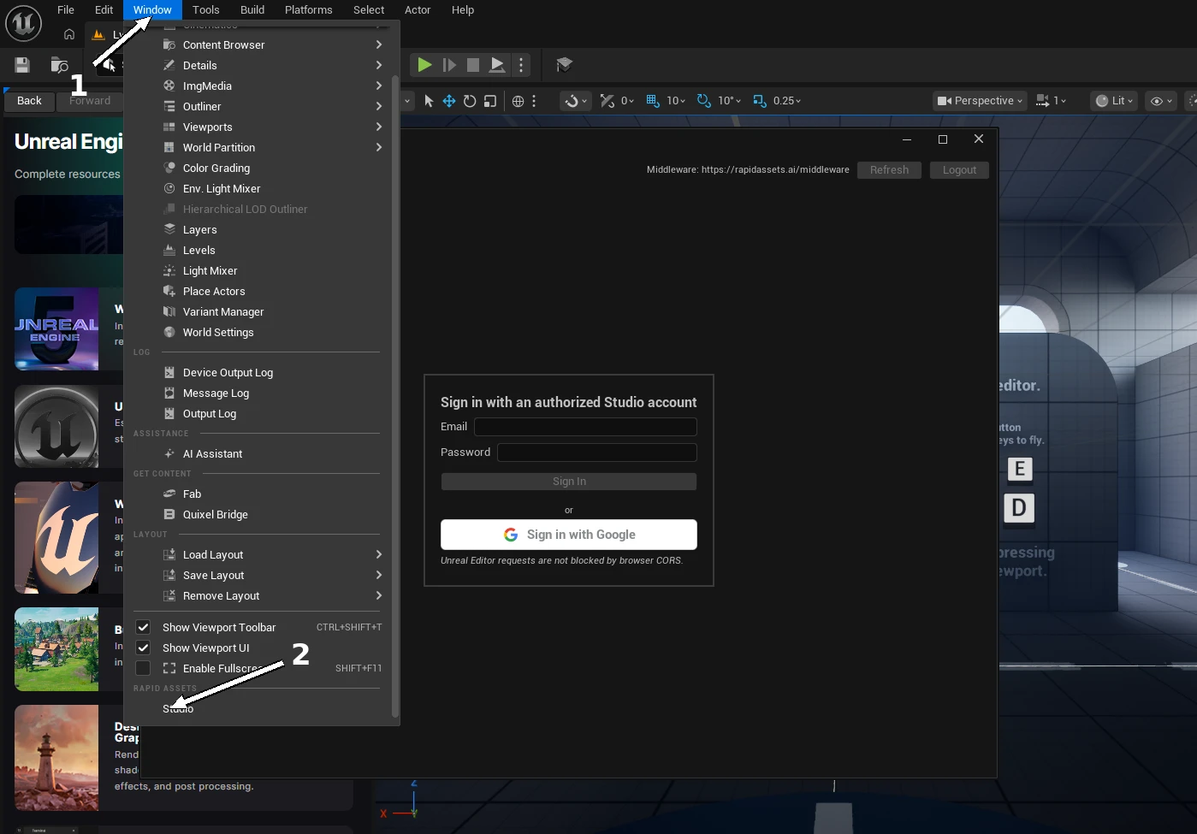The height and width of the screenshot is (834, 1197).
Task: Choose the Select objects cursor tool
Action: [429, 101]
